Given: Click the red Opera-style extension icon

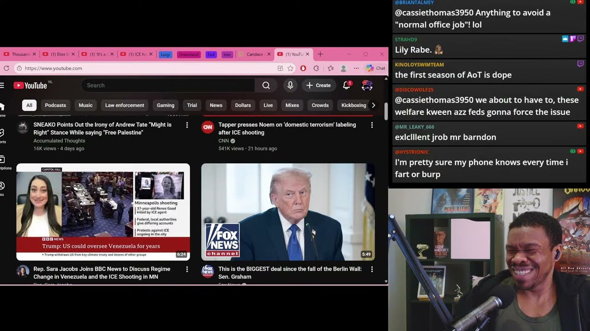Looking at the screenshot, I should click(303, 68).
